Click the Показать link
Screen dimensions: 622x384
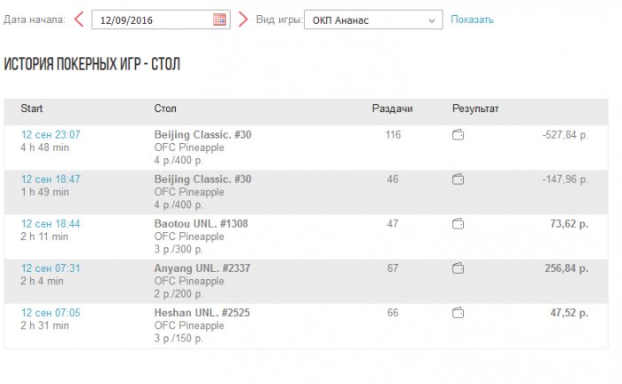[472, 20]
